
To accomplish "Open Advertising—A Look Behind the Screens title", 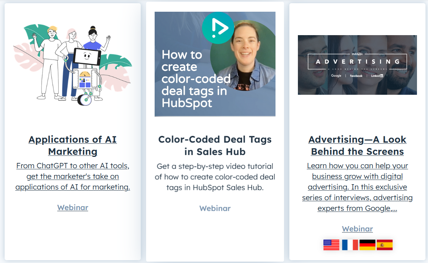I will [357, 146].
